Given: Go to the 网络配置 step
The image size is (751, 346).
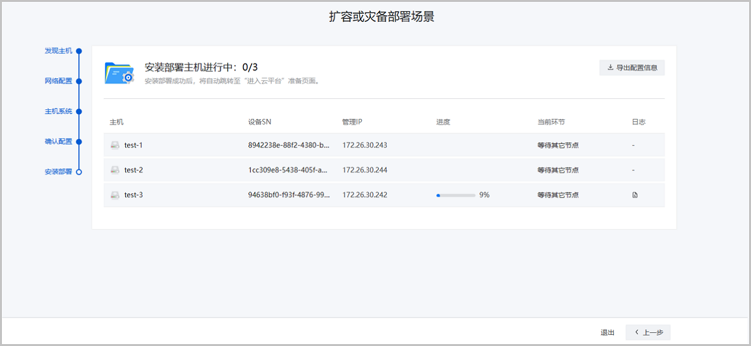Looking at the screenshot, I should (x=58, y=81).
